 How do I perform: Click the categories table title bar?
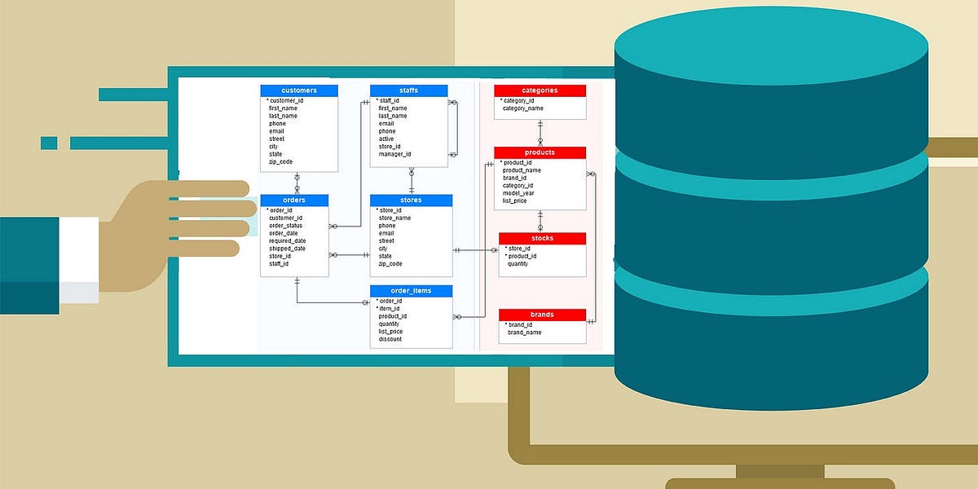click(540, 90)
